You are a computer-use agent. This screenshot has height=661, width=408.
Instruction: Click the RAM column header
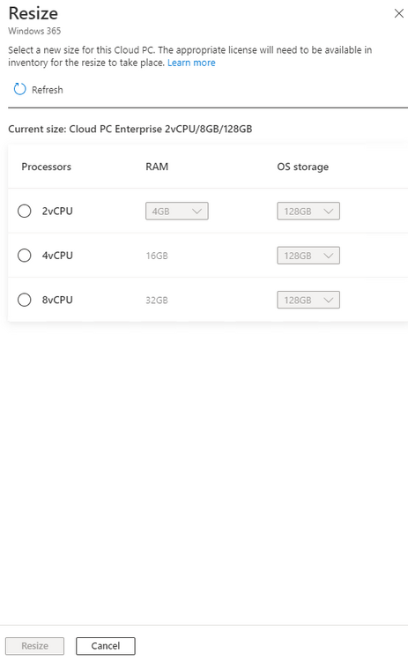pos(157,167)
